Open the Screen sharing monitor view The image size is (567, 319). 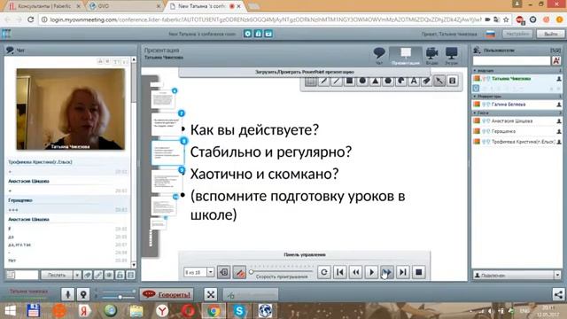(451, 56)
